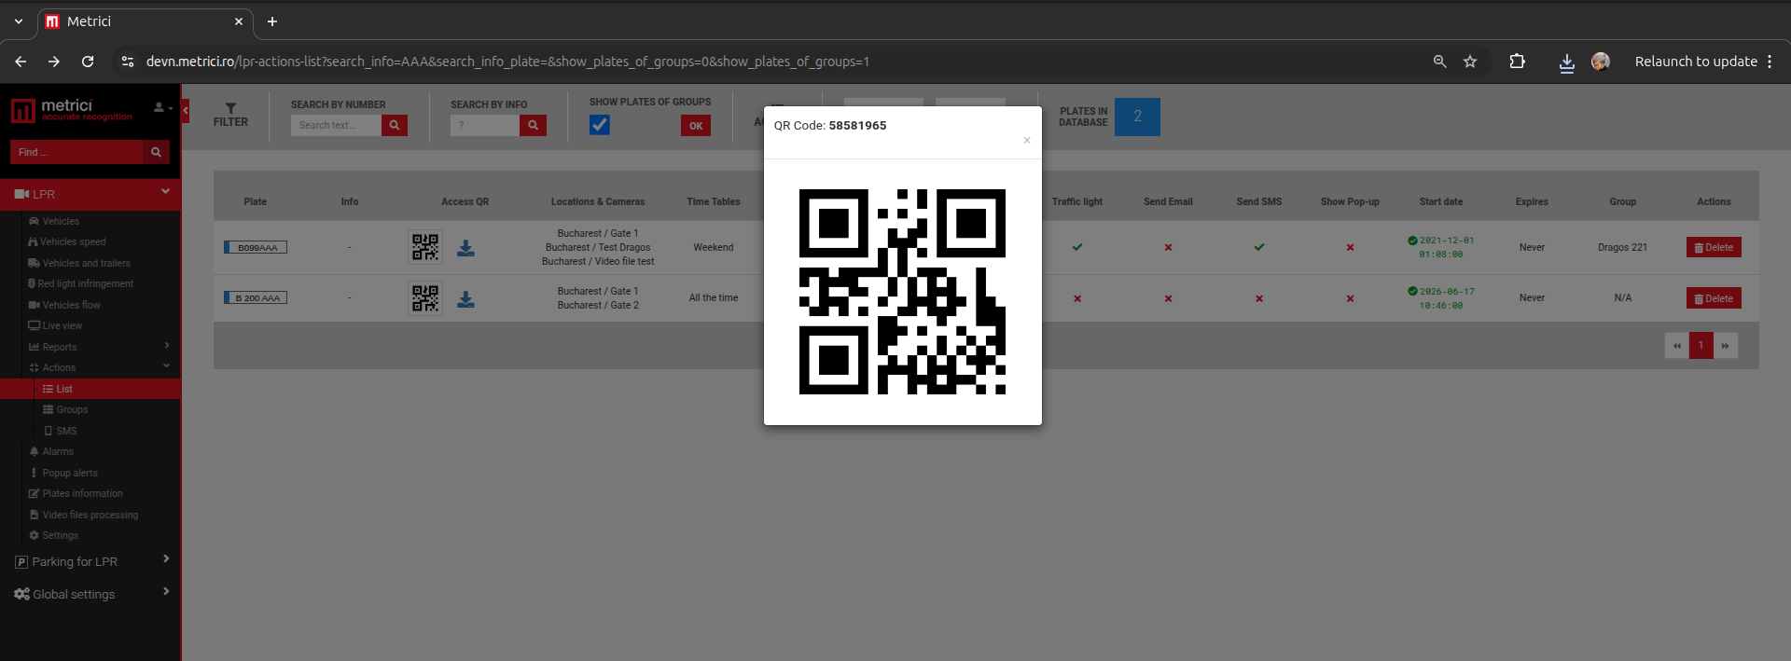Viewport: 1791px width, 661px height.
Task: Go to pagination page 1
Action: [1701, 346]
